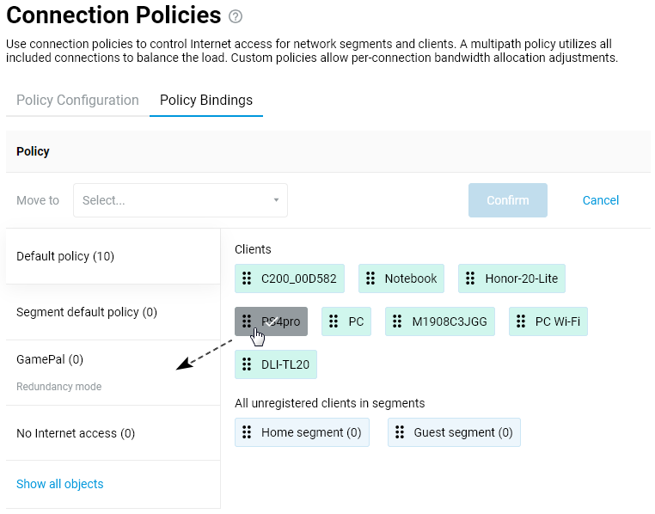Select the GamePal (0) policy
655x514 pixels.
(x=50, y=359)
